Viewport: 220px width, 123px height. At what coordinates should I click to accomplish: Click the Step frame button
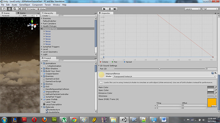(x=115, y=9)
